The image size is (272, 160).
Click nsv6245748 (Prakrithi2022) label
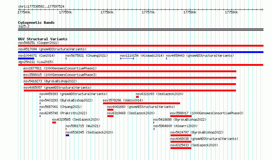(x=63, y=113)
